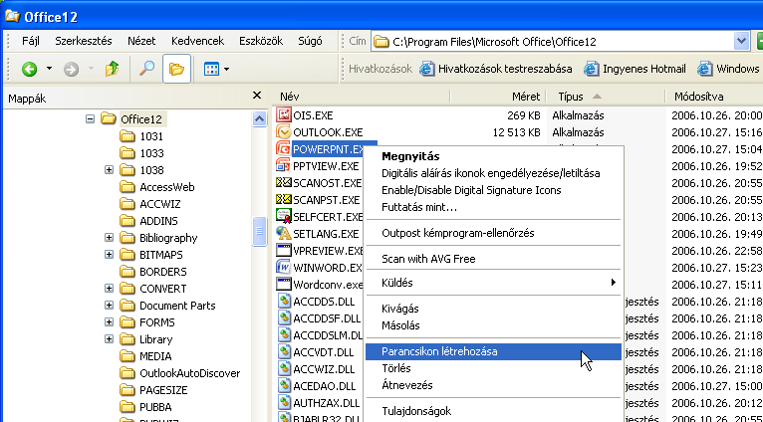
Task: Open the Küldés submenu
Action: tap(493, 283)
